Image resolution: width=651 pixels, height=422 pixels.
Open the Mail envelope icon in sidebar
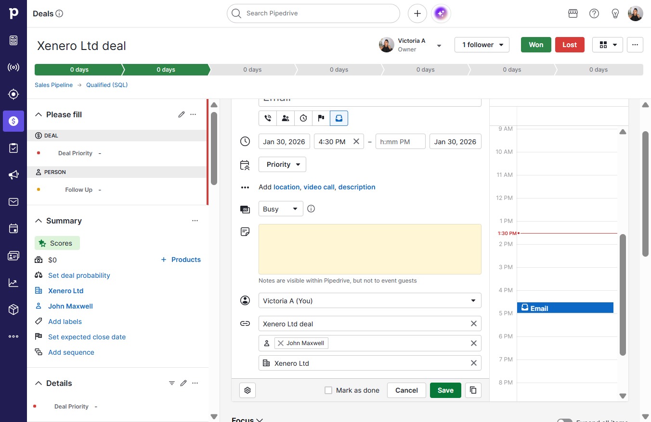tap(13, 202)
